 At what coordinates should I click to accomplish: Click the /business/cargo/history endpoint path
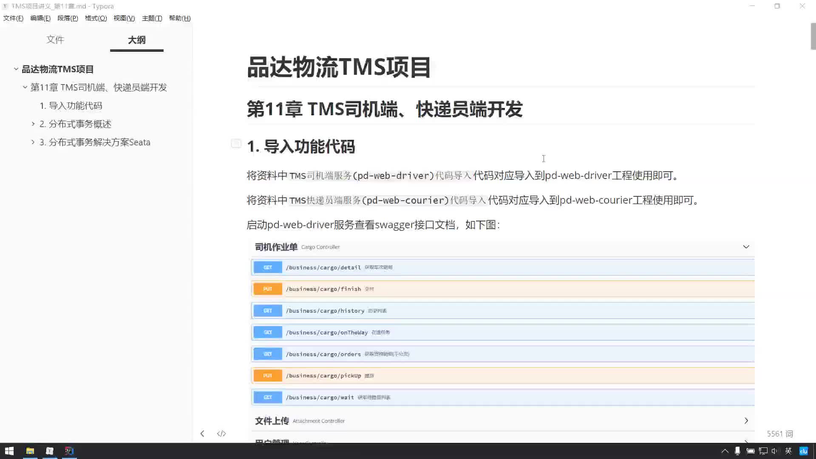pos(325,311)
